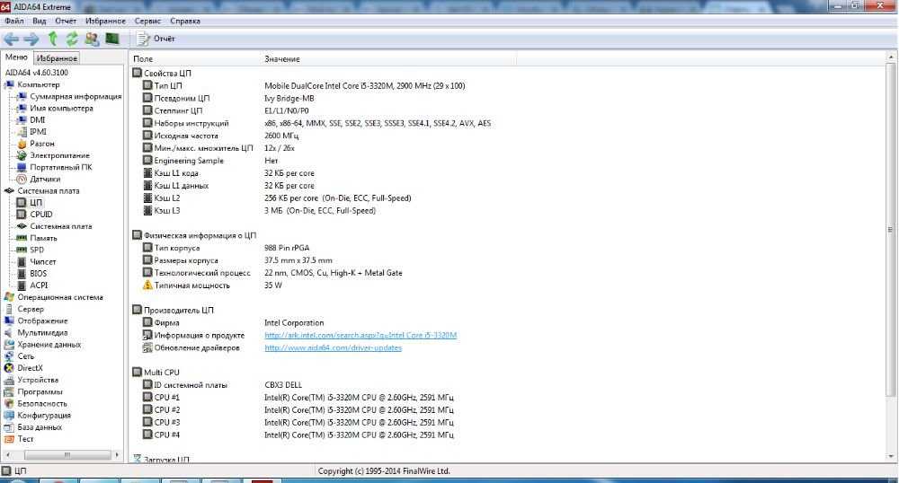The image size is (899, 483).
Task: Switch to the Избранное tab in sidebar
Action: (56, 57)
